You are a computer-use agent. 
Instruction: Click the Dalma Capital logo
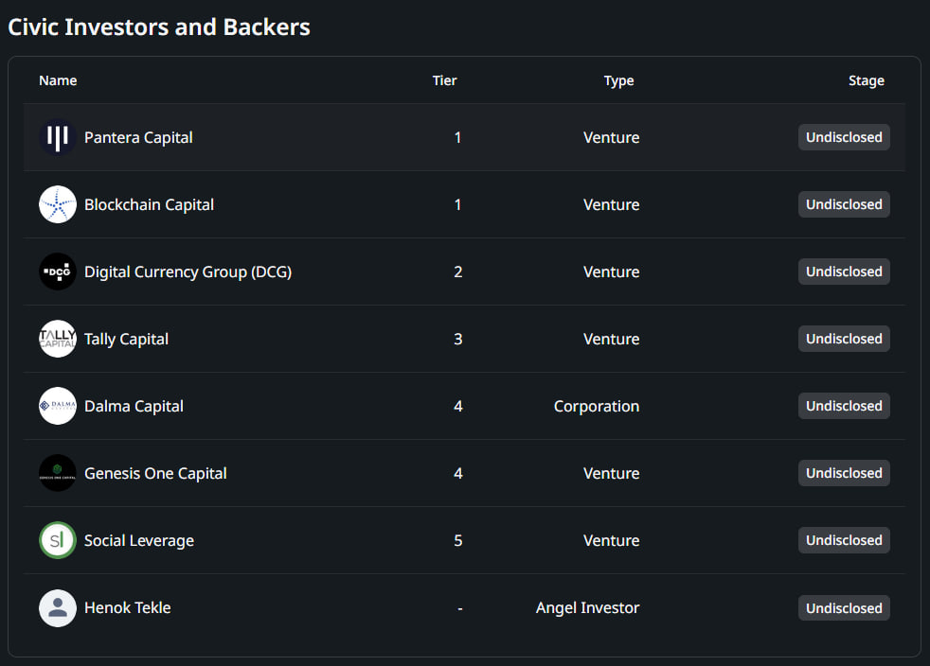(x=58, y=406)
